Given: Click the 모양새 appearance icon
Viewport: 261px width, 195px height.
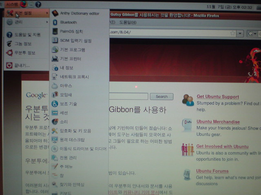Looking at the screenshot, I should coord(55,95).
